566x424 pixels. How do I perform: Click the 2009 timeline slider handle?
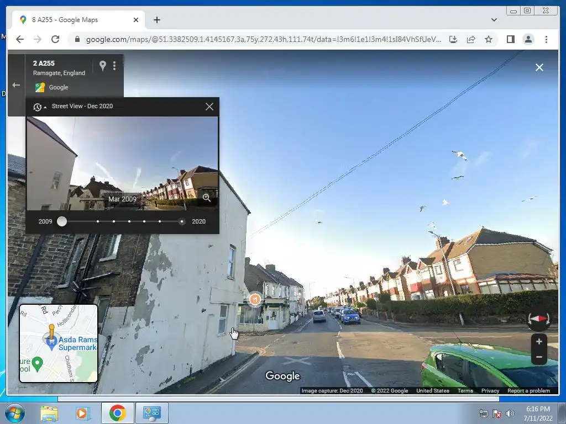pos(62,221)
